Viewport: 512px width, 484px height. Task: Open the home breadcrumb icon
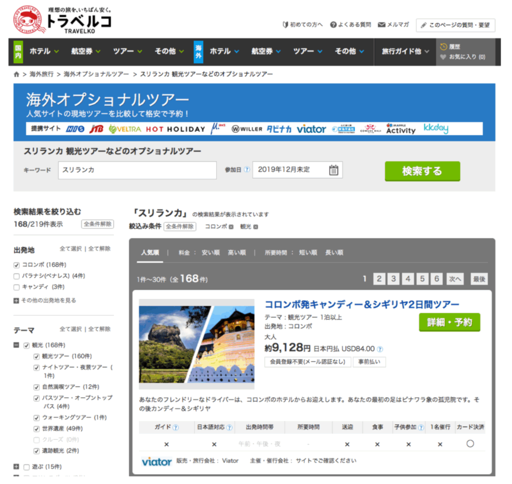coord(16,74)
